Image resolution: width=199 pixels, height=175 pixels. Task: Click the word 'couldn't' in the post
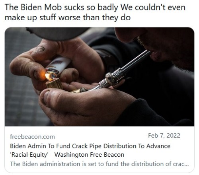click(x=150, y=7)
